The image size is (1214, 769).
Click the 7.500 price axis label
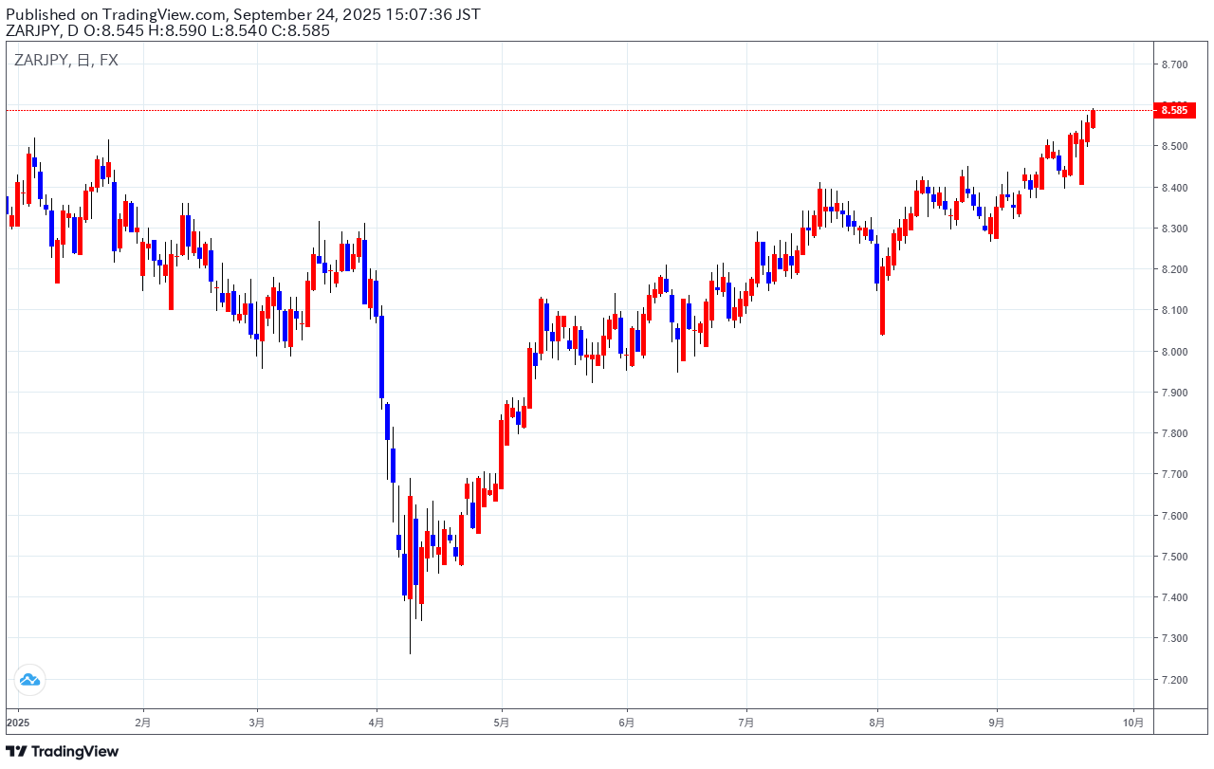1174,557
